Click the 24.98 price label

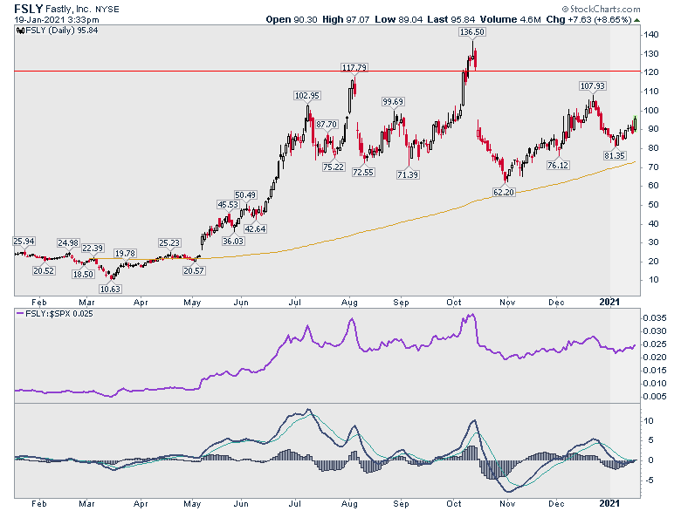tap(68, 243)
